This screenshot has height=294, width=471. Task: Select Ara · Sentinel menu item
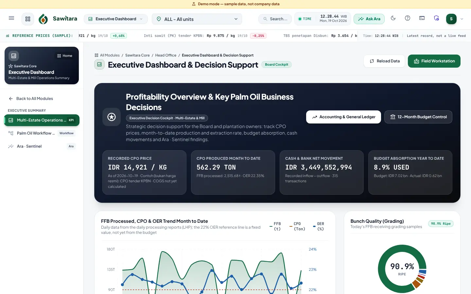(x=42, y=146)
